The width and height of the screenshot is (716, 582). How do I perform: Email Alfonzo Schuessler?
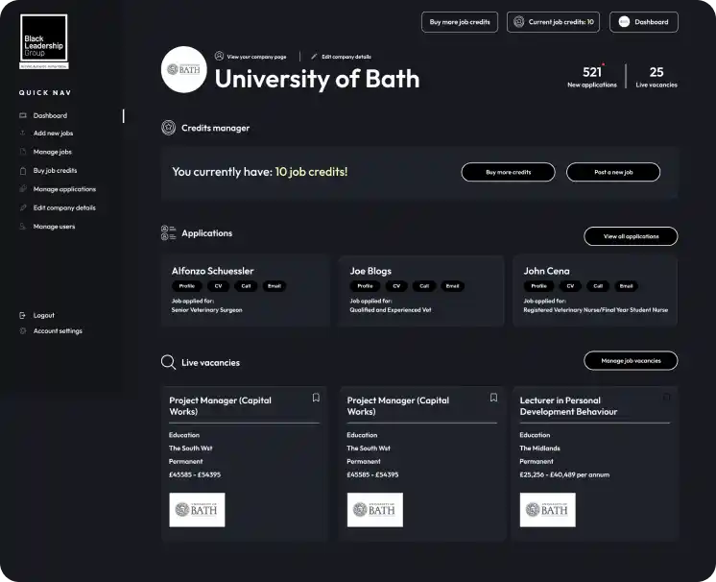274,286
